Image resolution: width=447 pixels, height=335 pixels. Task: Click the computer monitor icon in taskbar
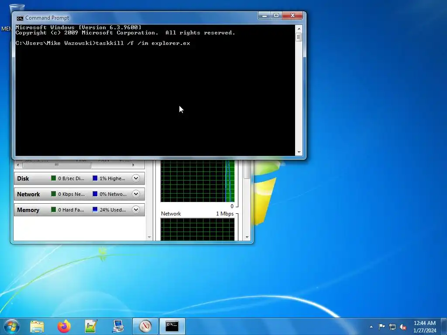click(118, 326)
